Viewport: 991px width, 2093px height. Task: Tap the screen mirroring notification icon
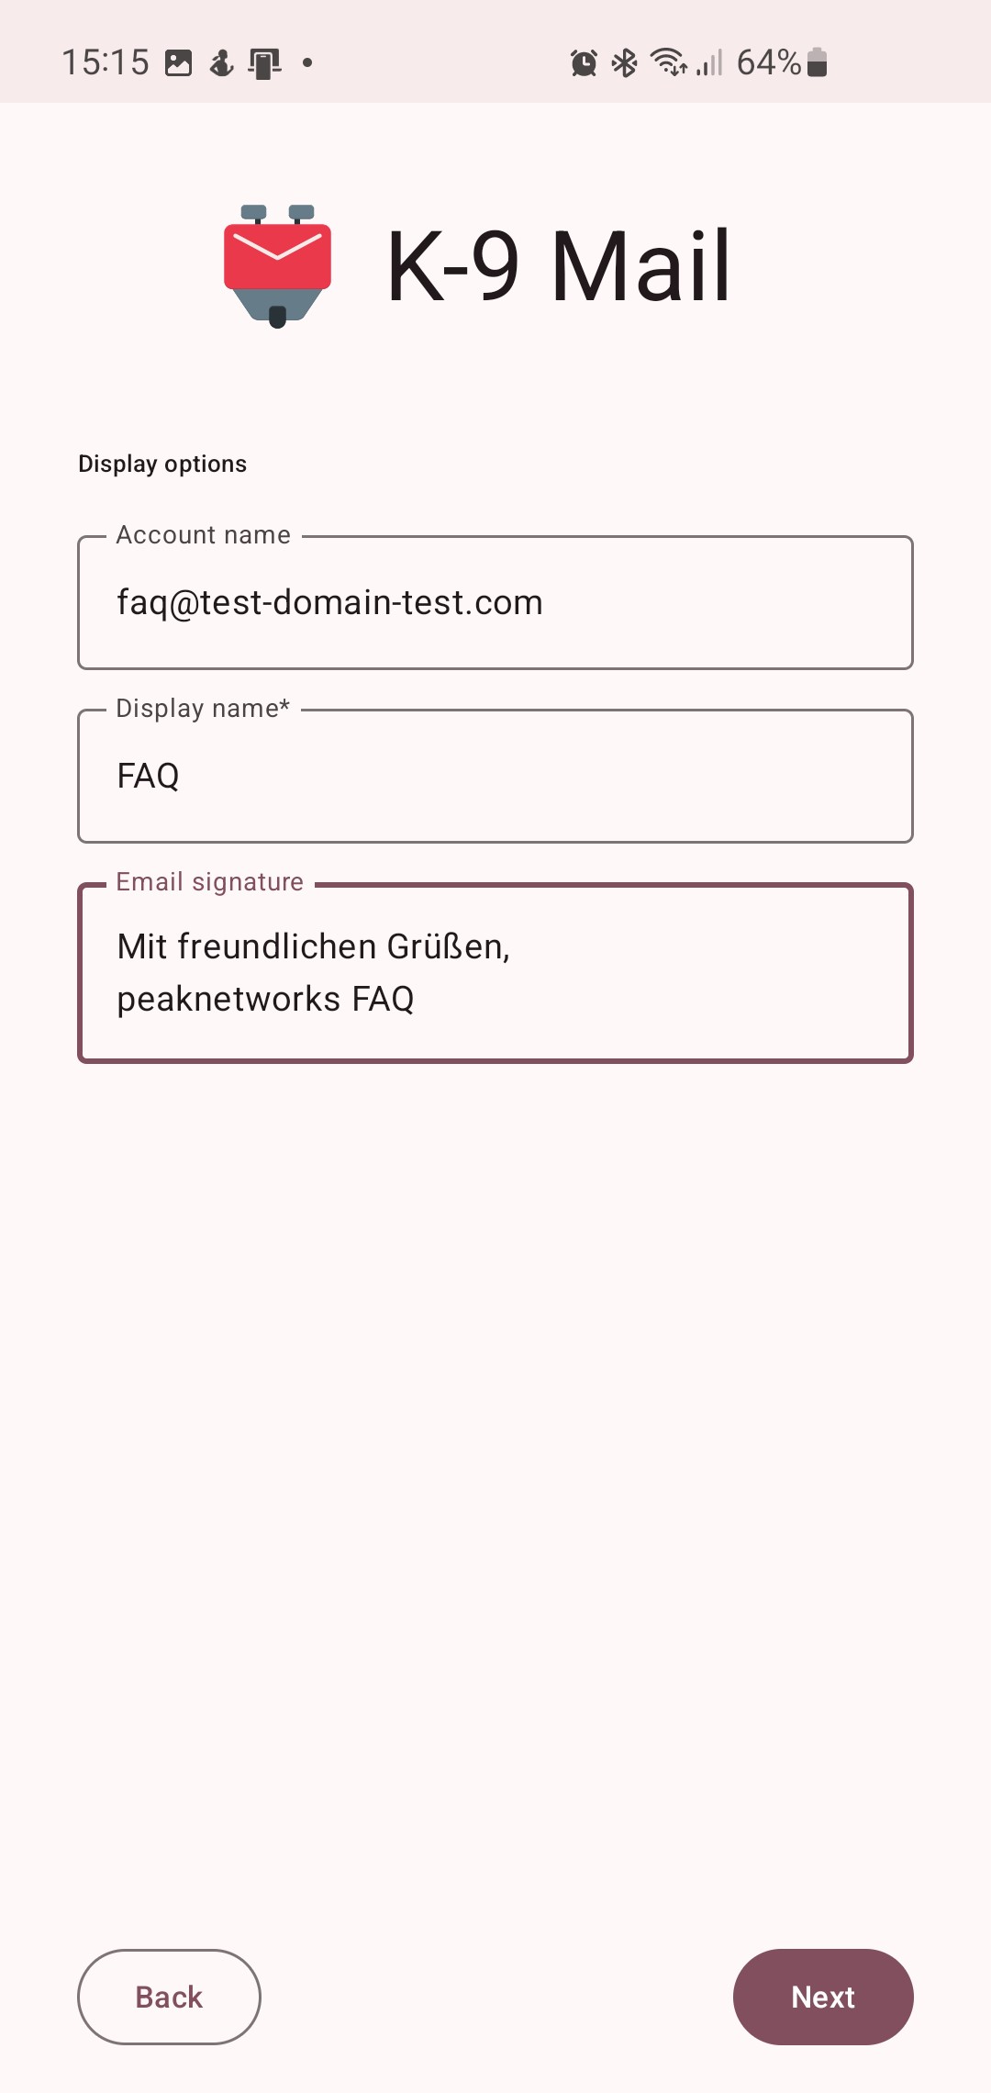click(264, 62)
